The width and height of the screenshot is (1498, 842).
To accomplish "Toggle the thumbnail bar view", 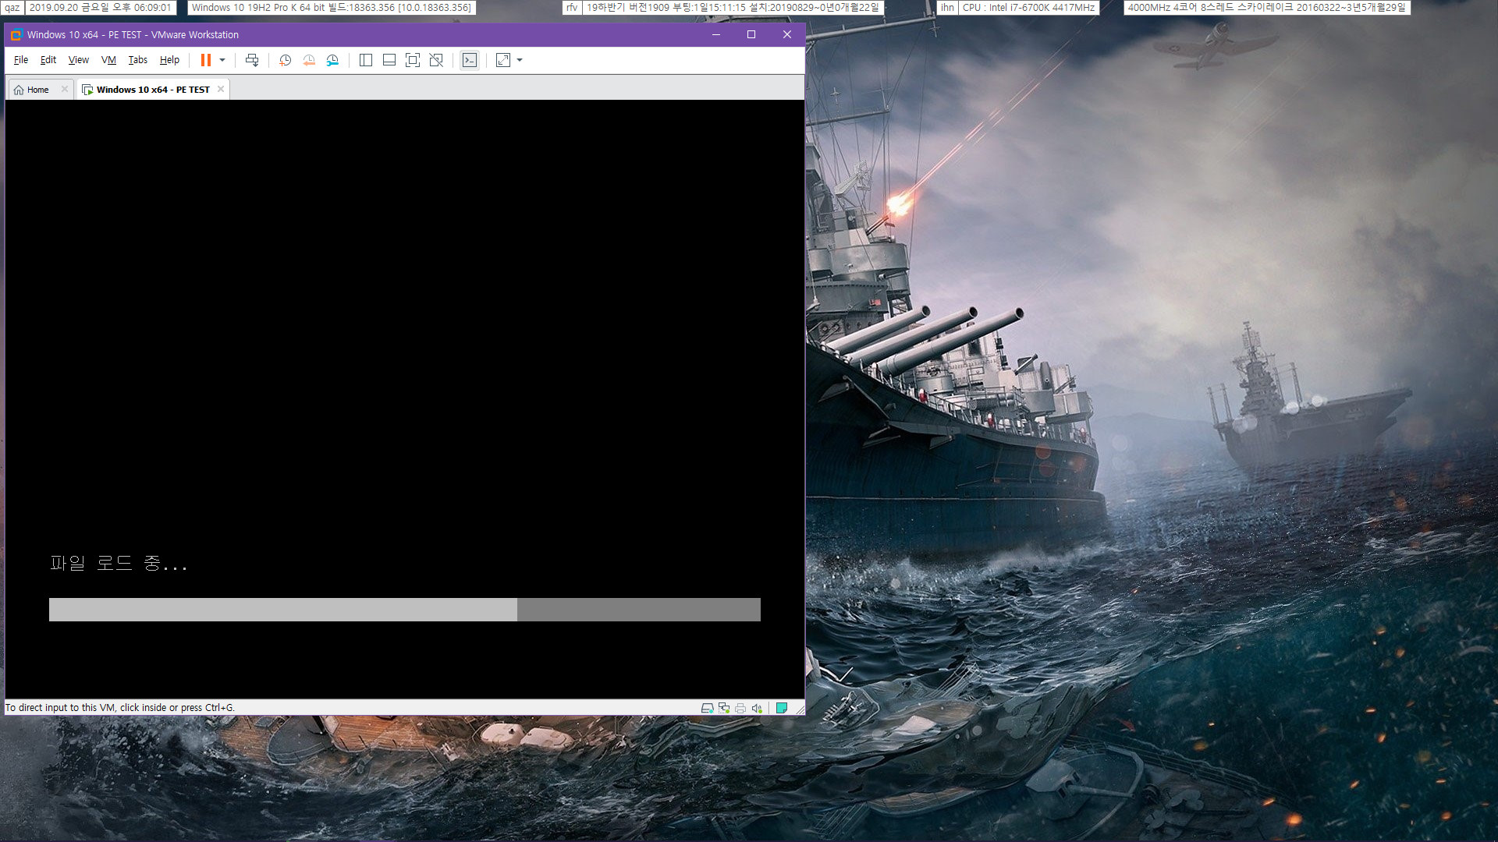I will pyautogui.click(x=389, y=60).
